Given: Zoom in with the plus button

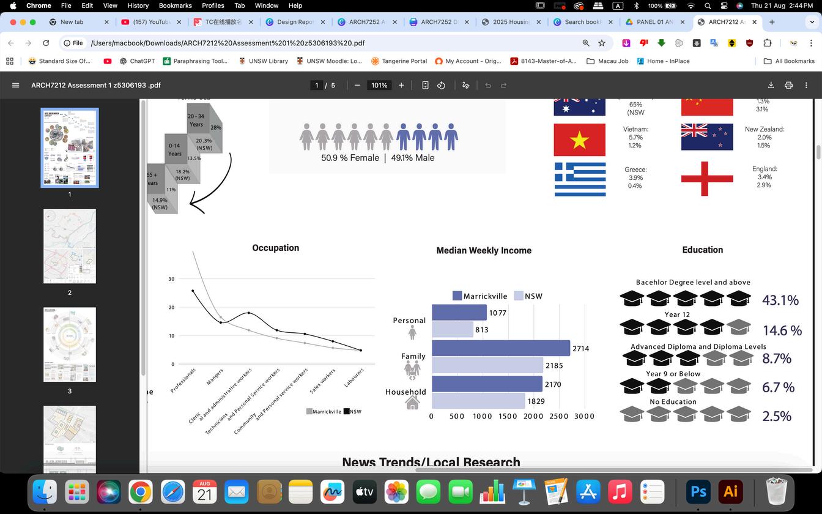Looking at the screenshot, I should tap(401, 85).
